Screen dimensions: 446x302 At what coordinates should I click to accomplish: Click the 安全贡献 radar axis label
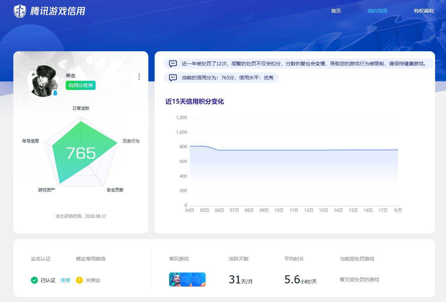tap(115, 190)
